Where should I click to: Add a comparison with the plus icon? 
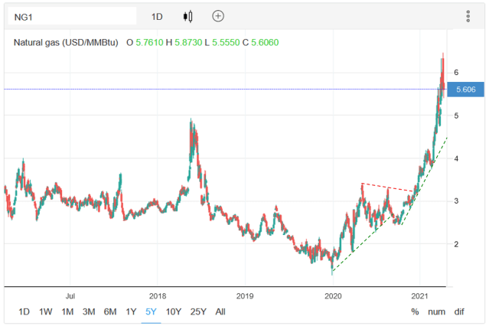[x=218, y=16]
